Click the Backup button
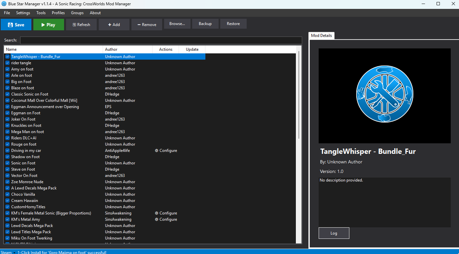The image size is (459, 254). click(205, 24)
